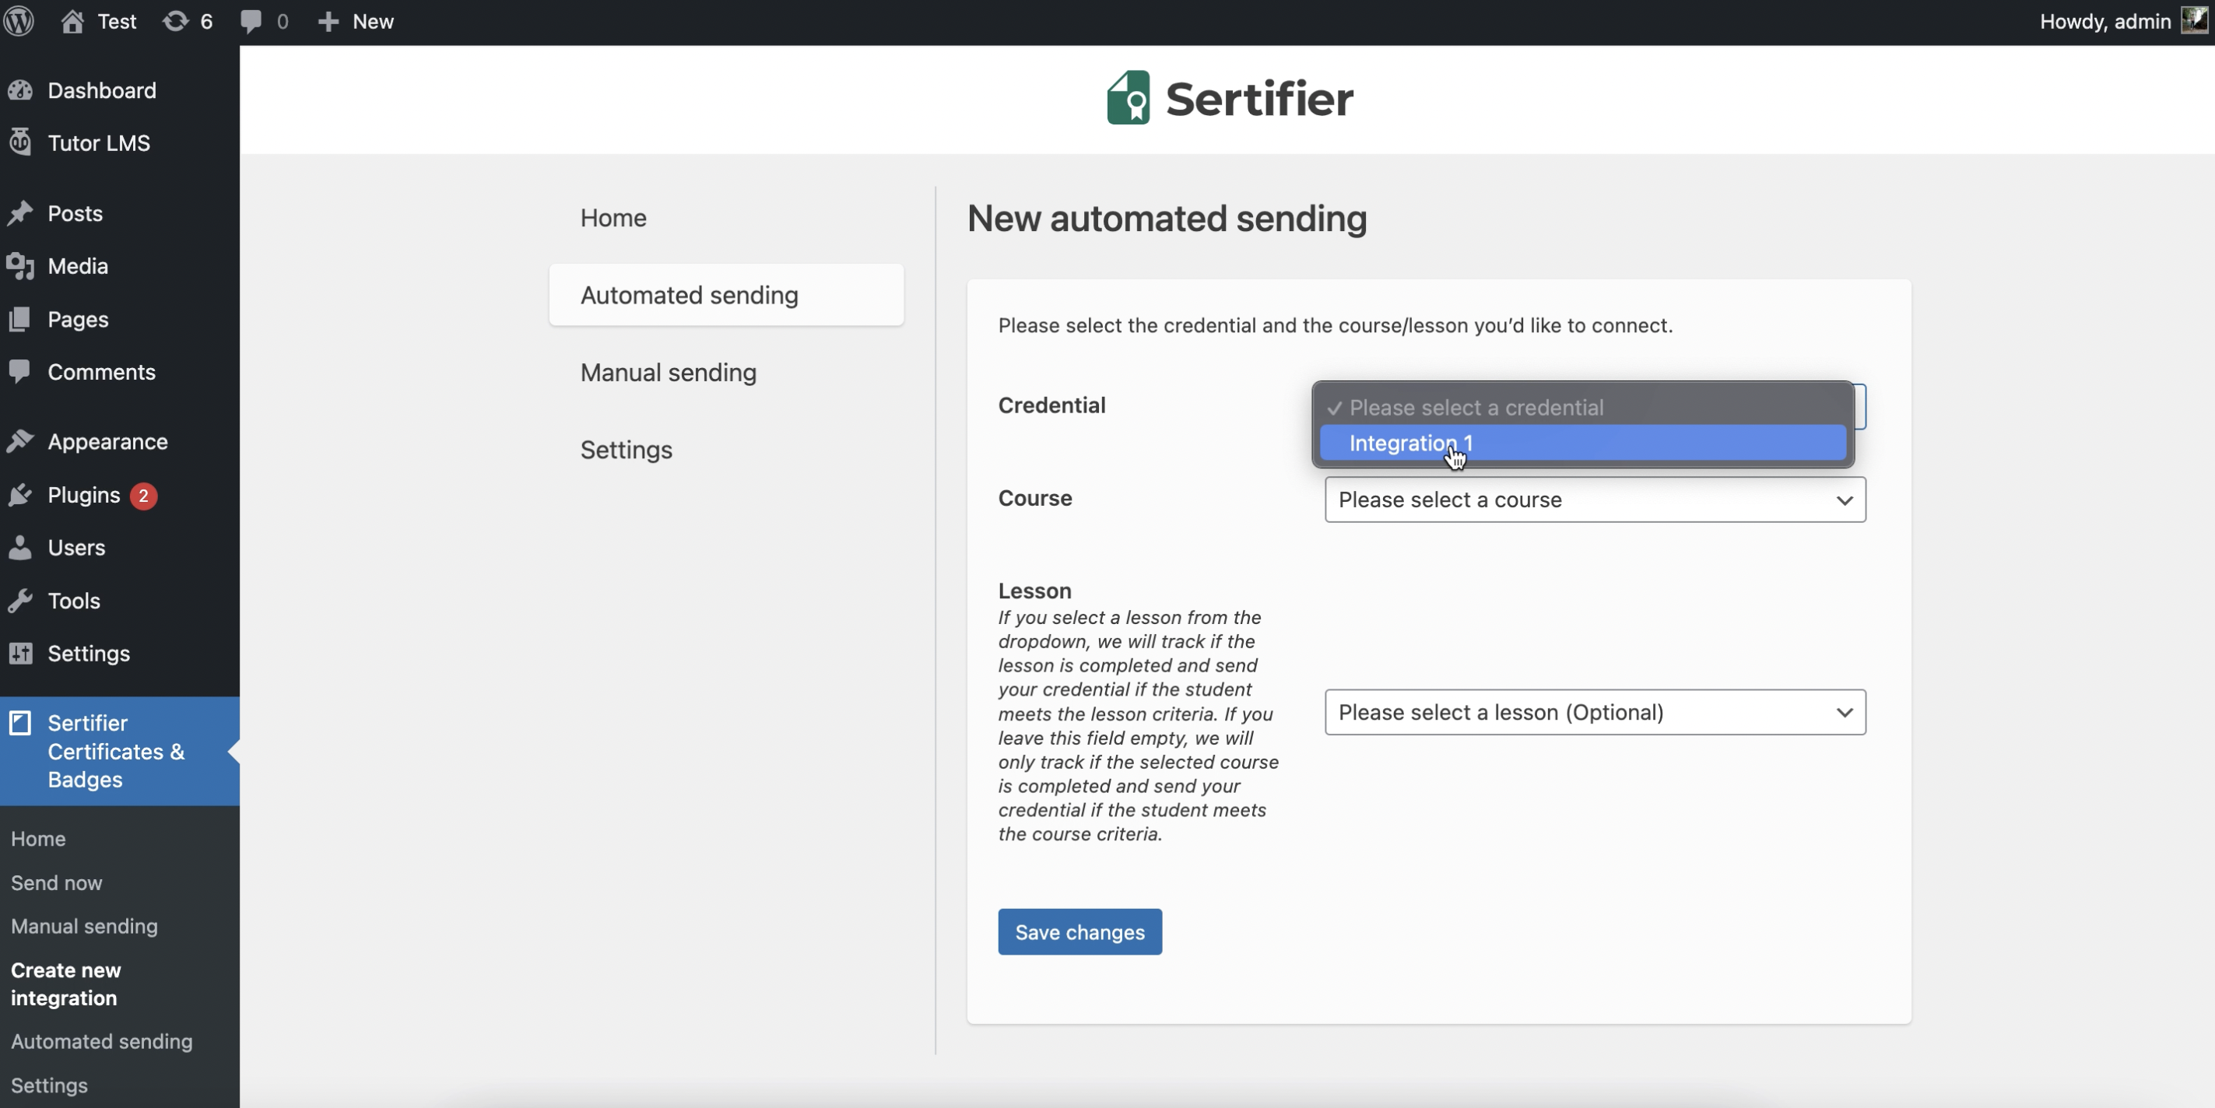This screenshot has height=1108, width=2215.
Task: Click the Plugins icon with badge 2
Action: (19, 496)
